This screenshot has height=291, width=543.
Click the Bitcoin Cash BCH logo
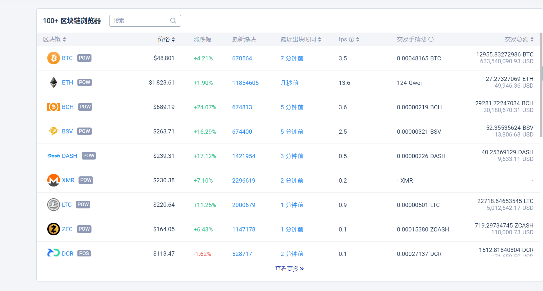click(53, 107)
